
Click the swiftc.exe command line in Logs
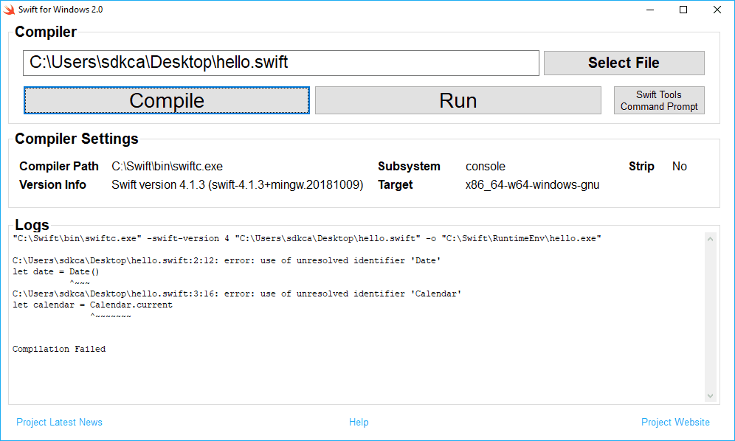[307, 238]
